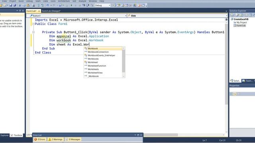This screenshot has height=143, width=255.
Task: Click the Show All Files icon in Solution Explorer
Action: pos(237,15)
